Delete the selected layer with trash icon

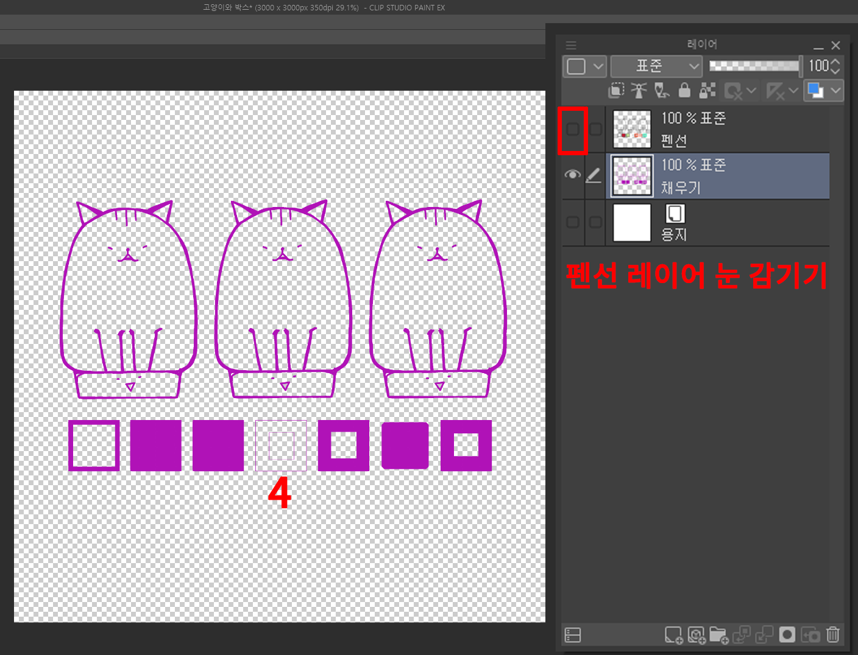pos(833,635)
